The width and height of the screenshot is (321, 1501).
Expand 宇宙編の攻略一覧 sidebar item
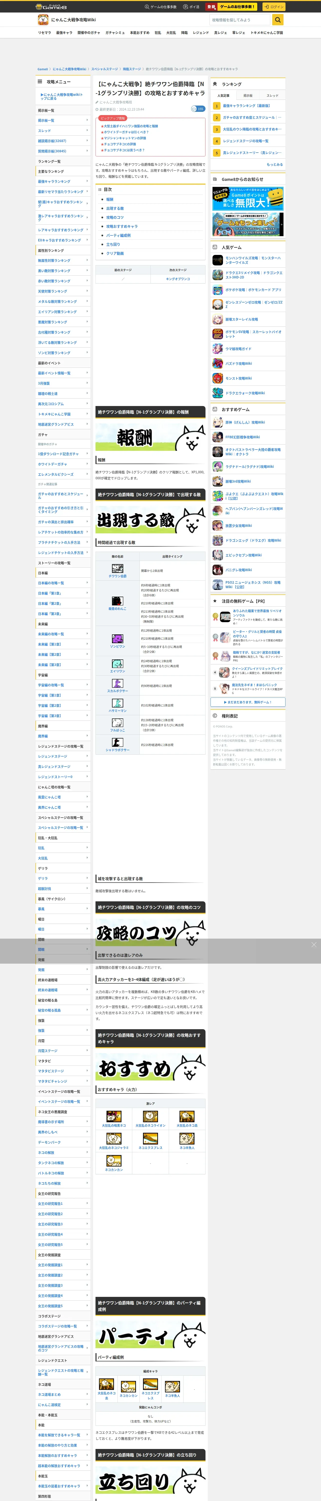tap(63, 685)
